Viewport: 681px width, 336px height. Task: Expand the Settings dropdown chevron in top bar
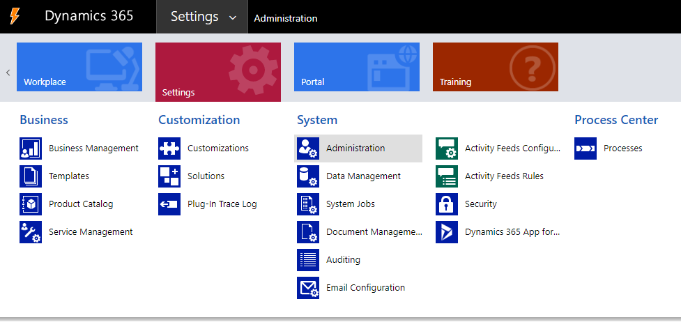tap(233, 18)
